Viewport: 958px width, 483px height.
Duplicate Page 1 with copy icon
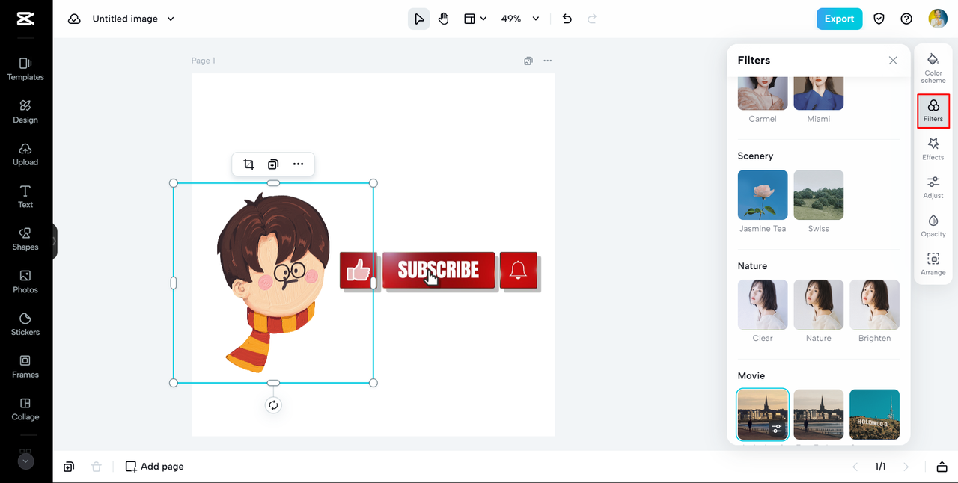click(x=528, y=61)
